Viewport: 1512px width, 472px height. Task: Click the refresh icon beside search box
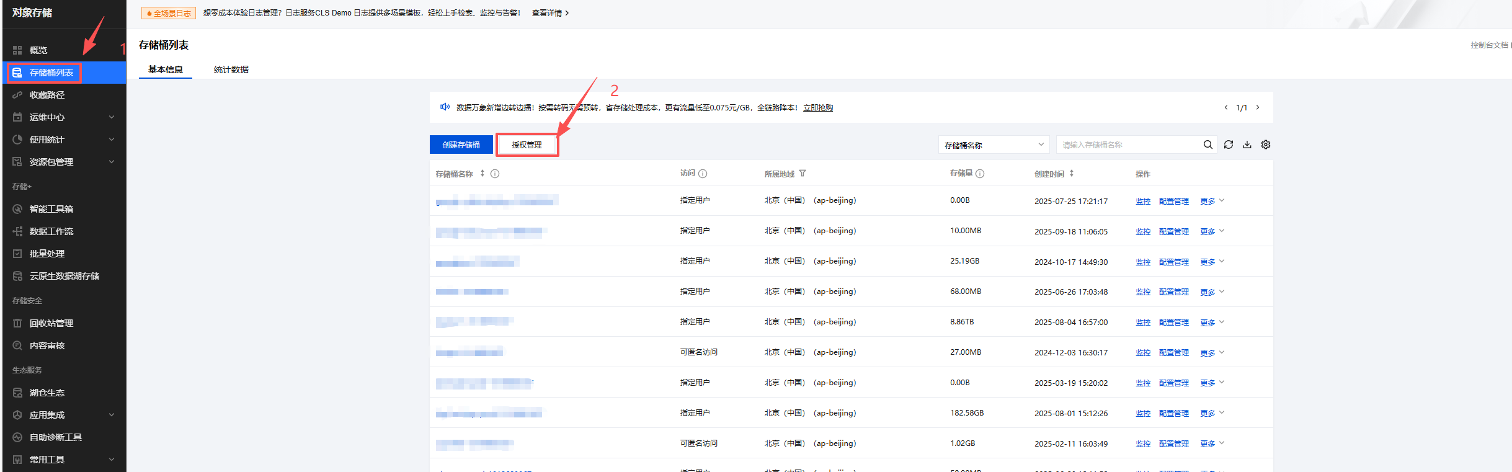[1228, 145]
